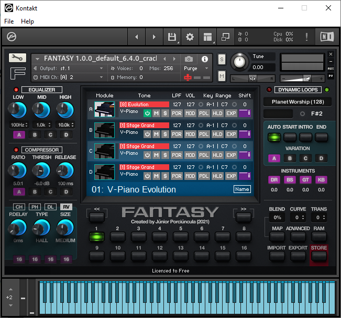Toggle Dynamic Loops red LED

point(269,90)
